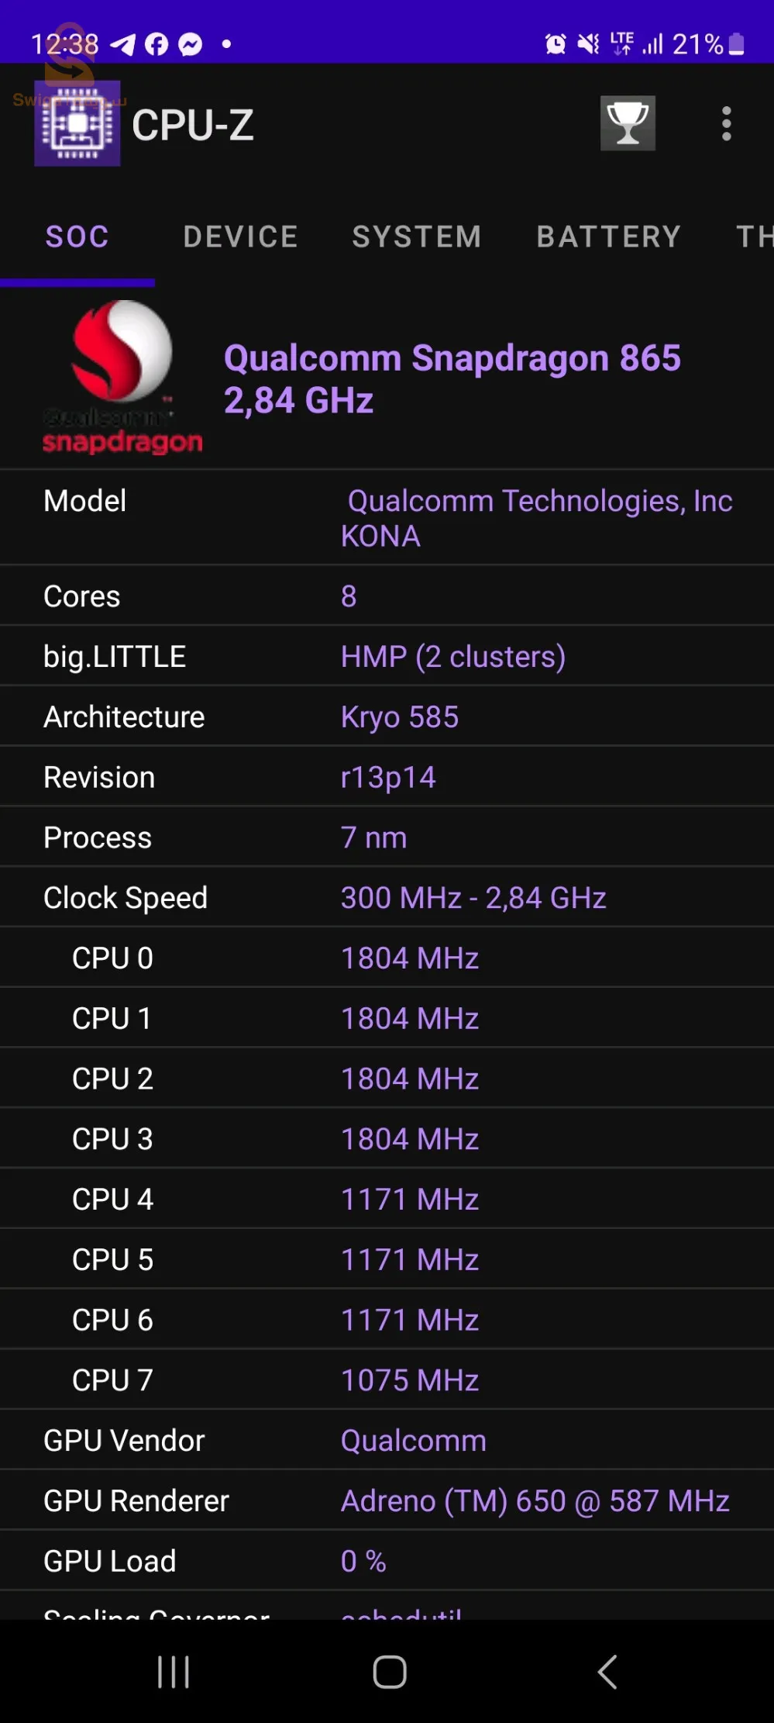Open the BATTERY tab
The width and height of the screenshot is (774, 1723).
tap(609, 237)
